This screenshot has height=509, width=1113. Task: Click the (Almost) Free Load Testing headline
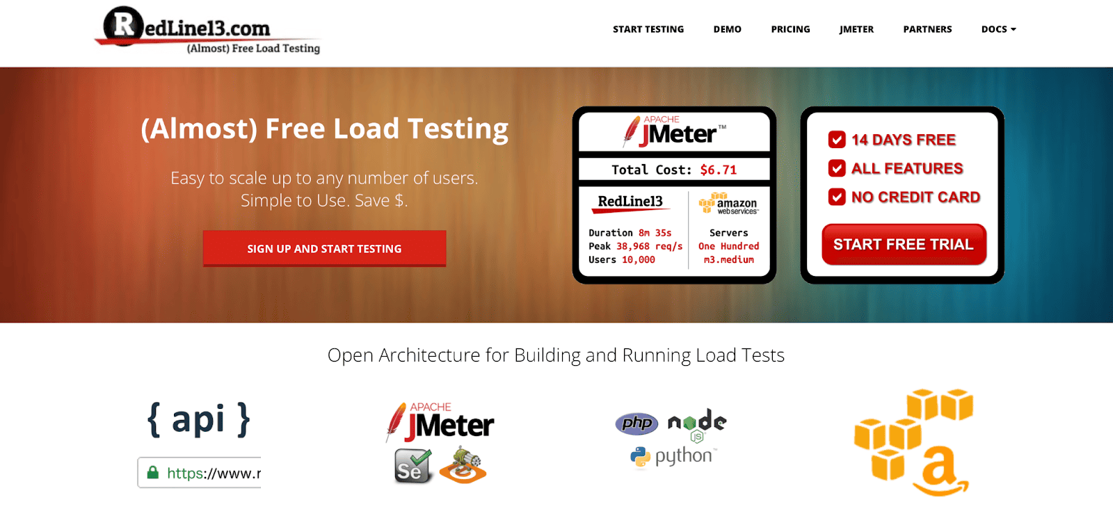[x=324, y=129]
